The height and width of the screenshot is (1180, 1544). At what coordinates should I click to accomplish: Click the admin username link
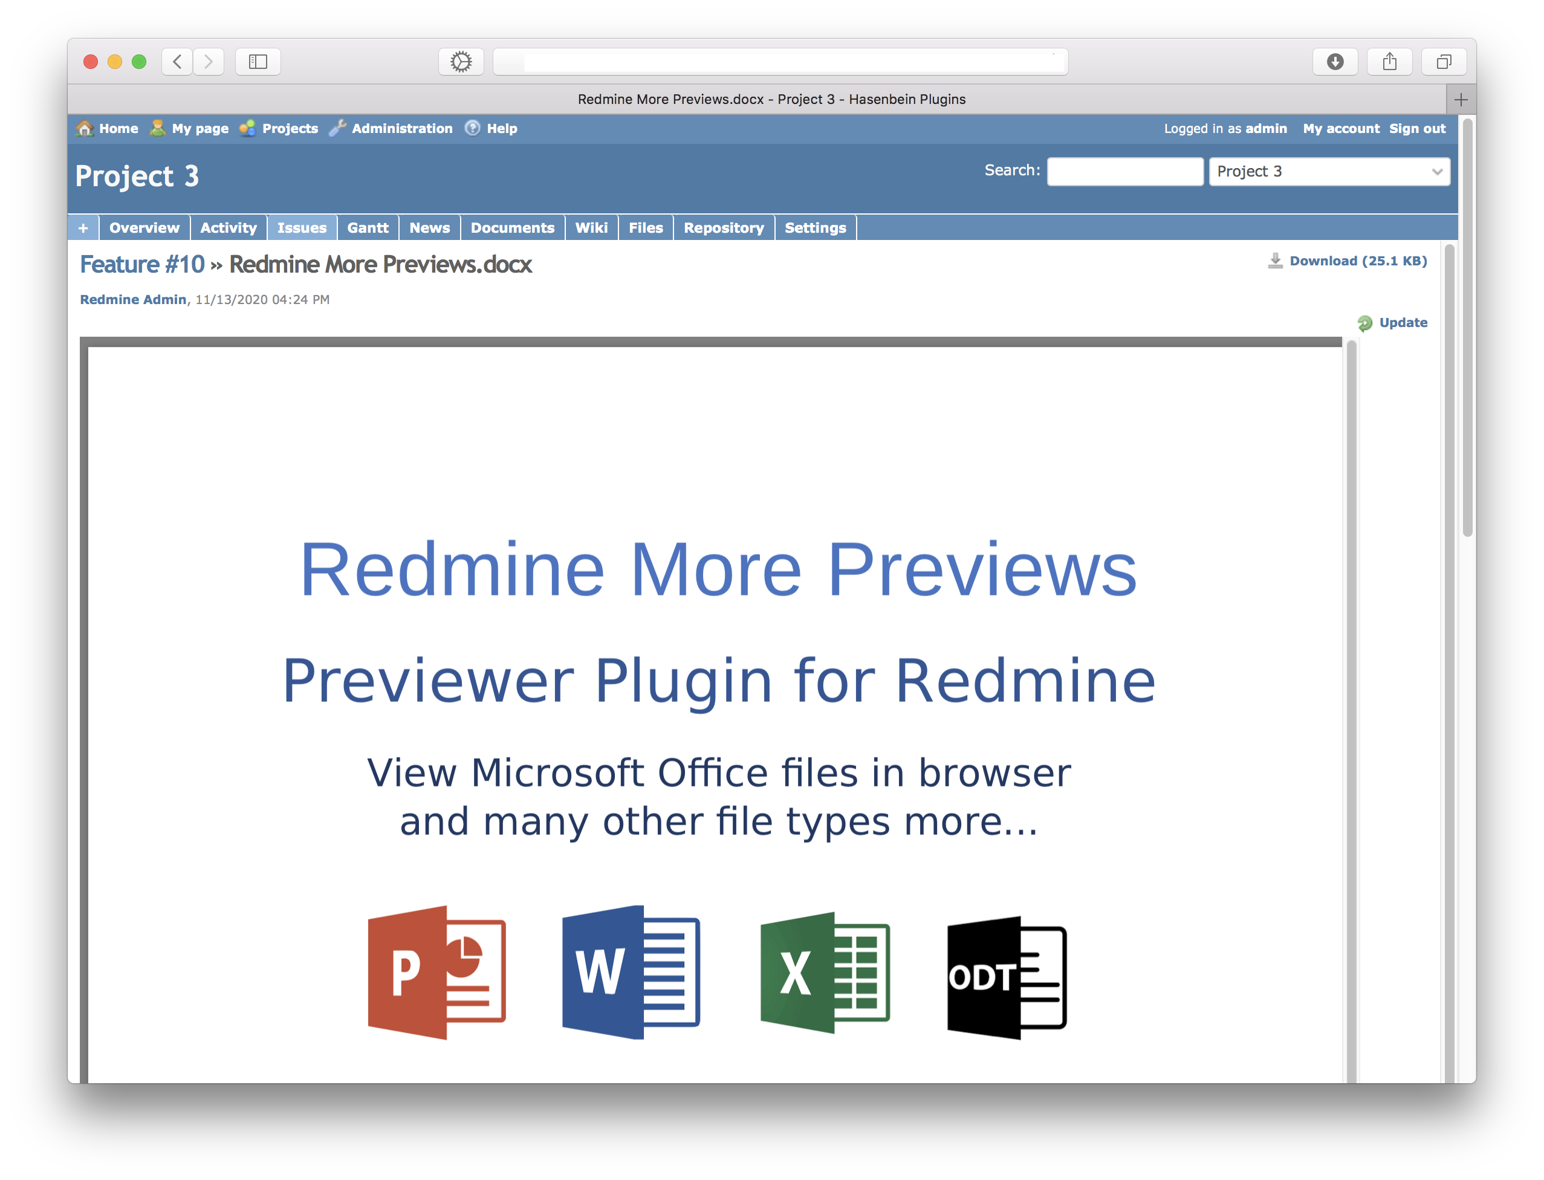click(x=1266, y=129)
